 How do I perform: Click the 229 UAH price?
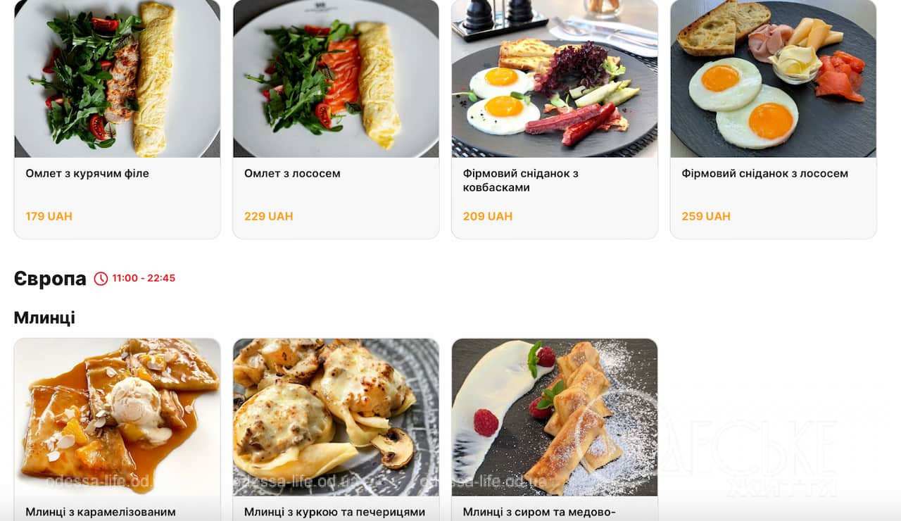tap(268, 216)
